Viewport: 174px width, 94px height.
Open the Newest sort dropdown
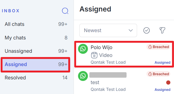[108, 30]
